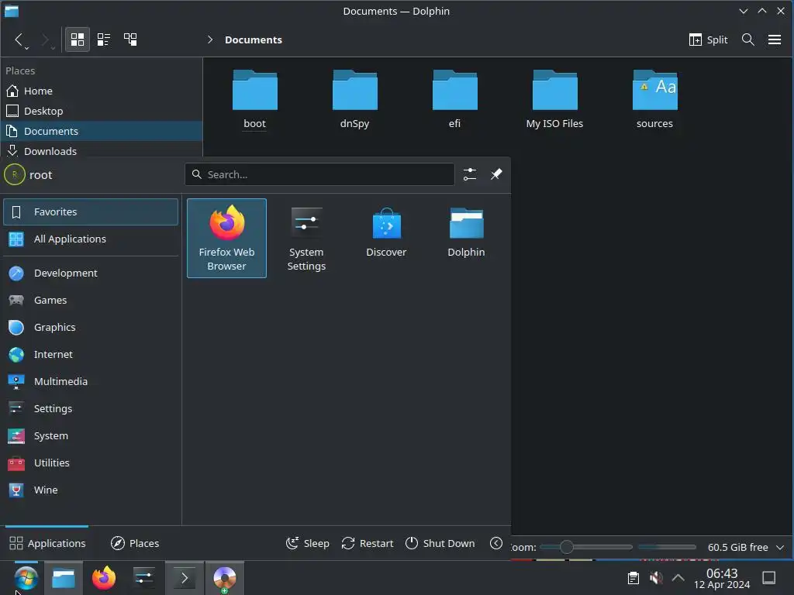
Task: Open Firefox from the taskbar
Action: point(104,578)
